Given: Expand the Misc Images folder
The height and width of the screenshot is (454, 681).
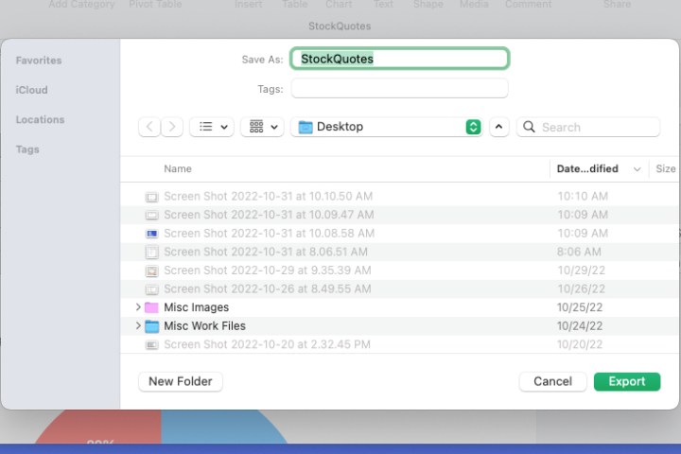Looking at the screenshot, I should [138, 307].
